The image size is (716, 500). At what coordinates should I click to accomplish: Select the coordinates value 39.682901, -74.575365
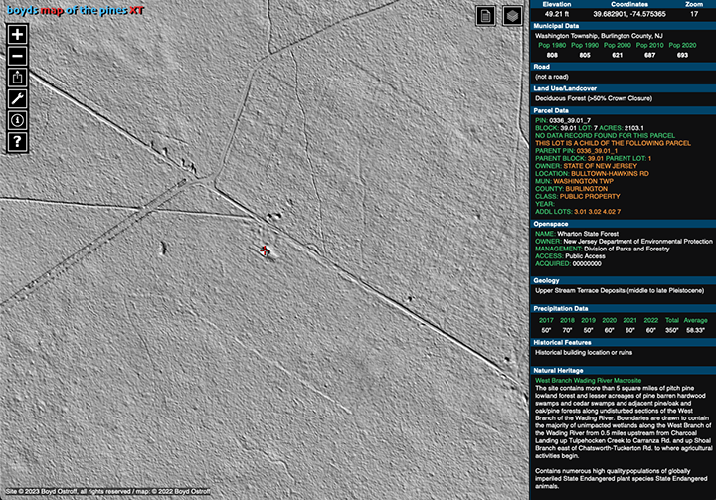pyautogui.click(x=629, y=14)
